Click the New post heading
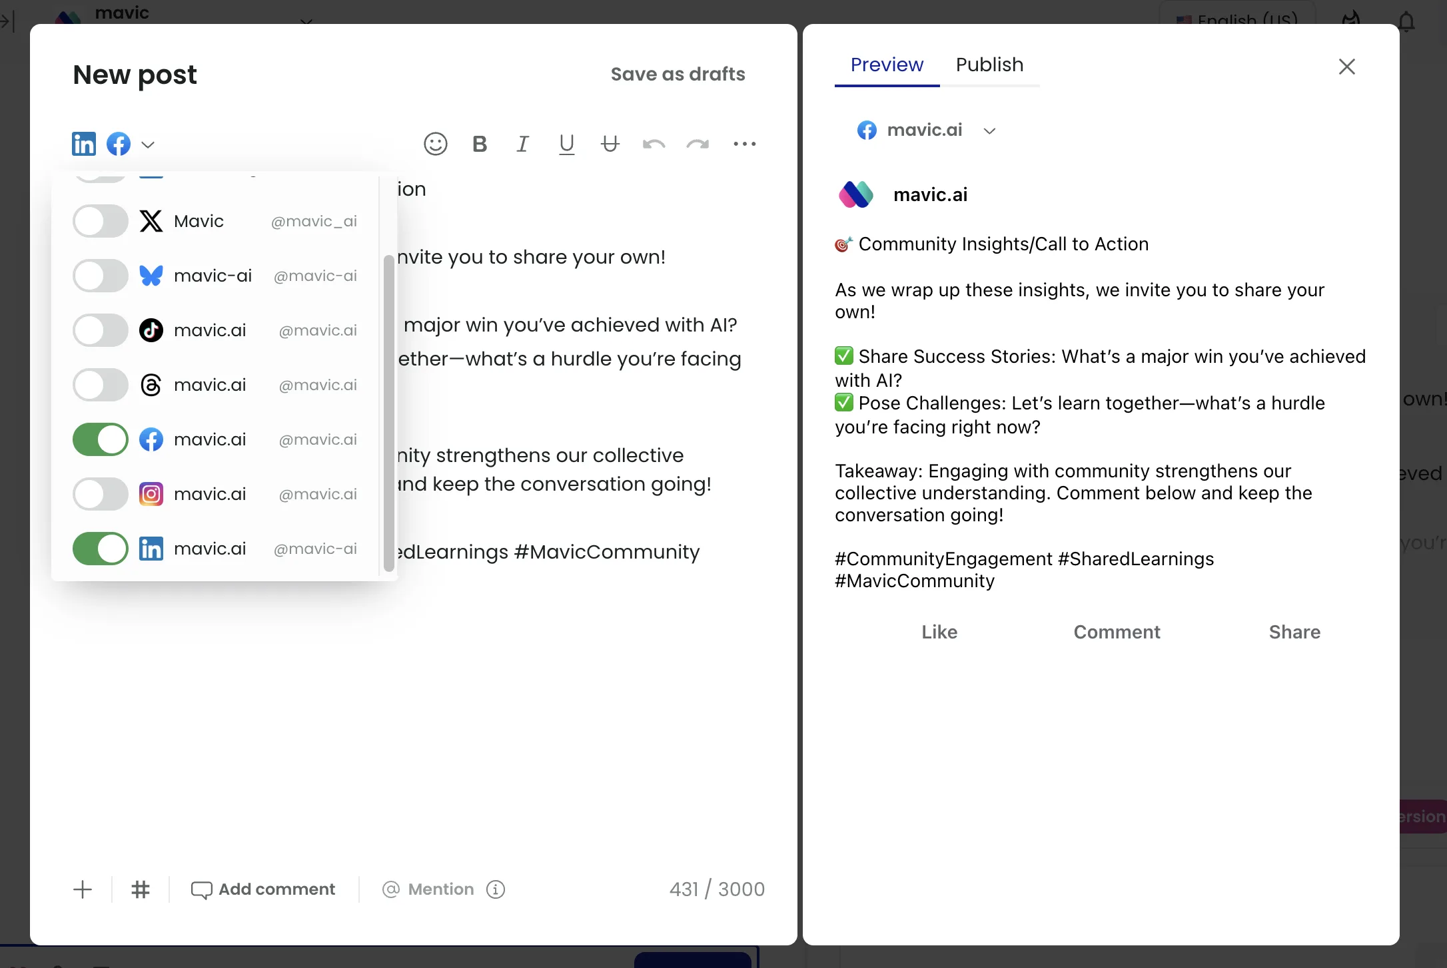 [135, 75]
